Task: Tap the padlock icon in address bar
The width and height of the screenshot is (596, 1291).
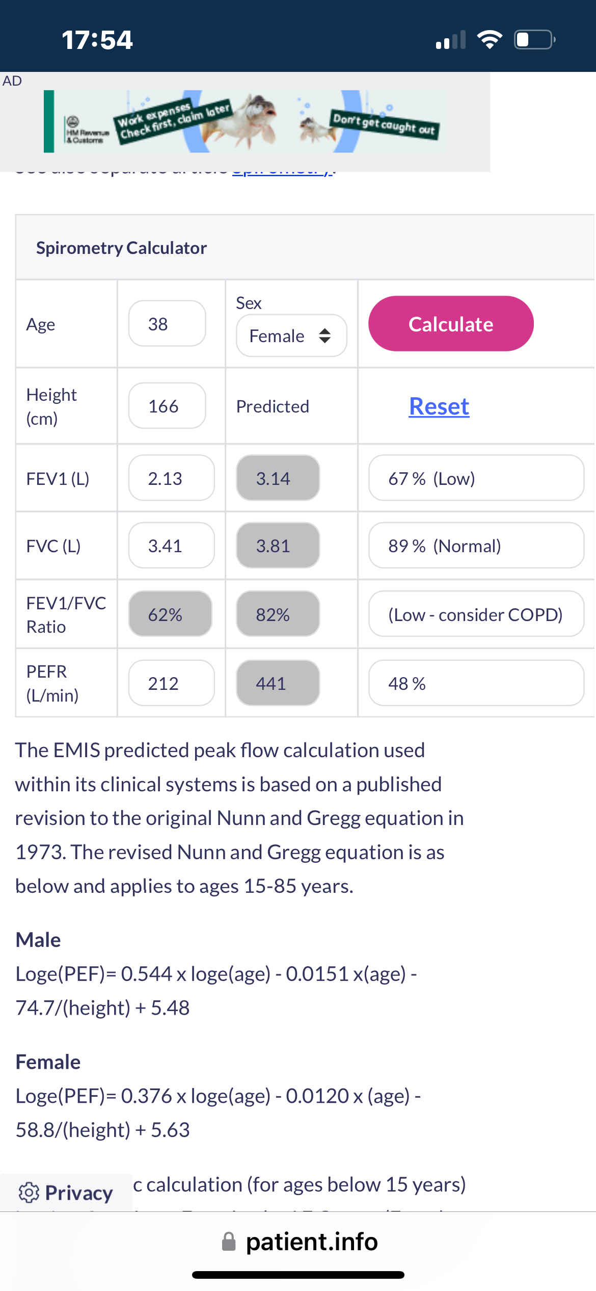Action: 229,1242
